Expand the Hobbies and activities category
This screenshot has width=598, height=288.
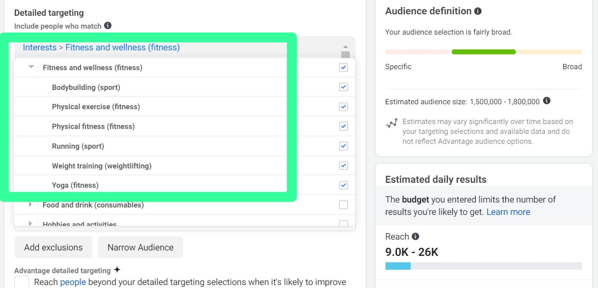click(x=31, y=224)
